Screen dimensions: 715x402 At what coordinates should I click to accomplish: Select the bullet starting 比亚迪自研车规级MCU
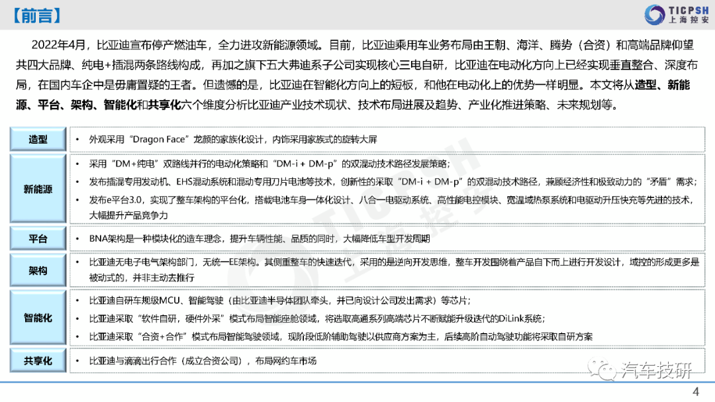tap(280, 300)
